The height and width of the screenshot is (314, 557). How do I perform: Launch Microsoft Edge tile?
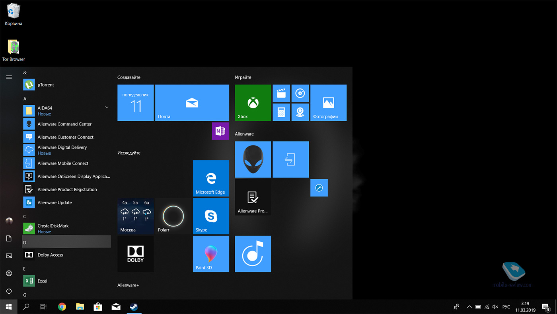pyautogui.click(x=211, y=179)
